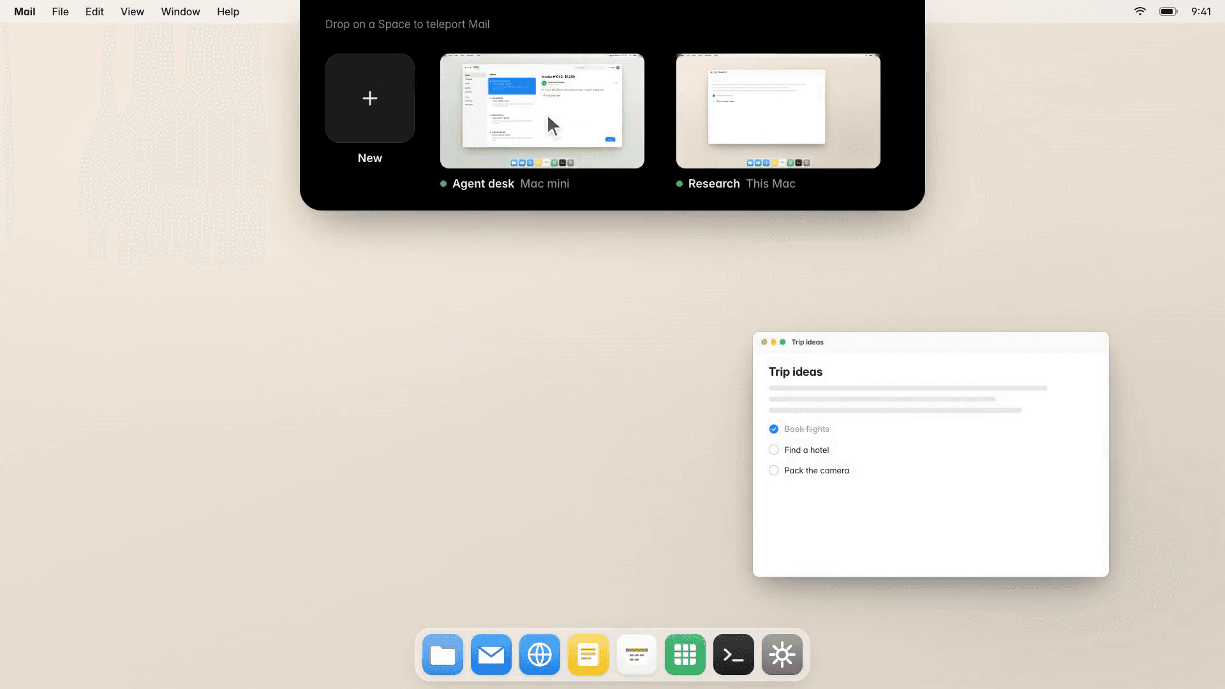The image size is (1225, 689).
Task: Open the Files app in the dock
Action: click(443, 655)
